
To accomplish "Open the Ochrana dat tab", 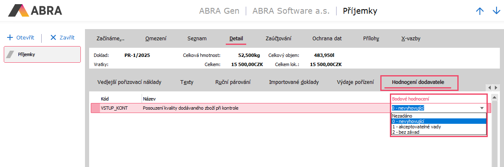I will coord(327,39).
